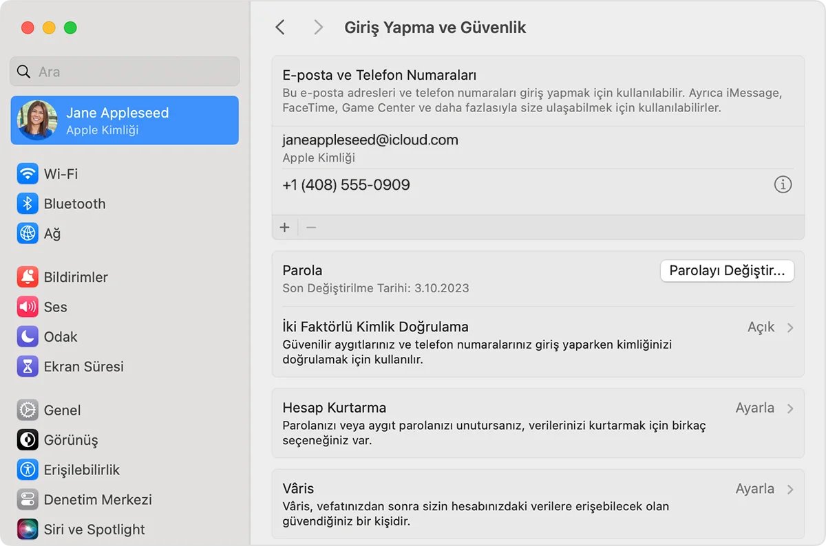The image size is (826, 546).
Task: Zoom window with green button
Action: coord(70,28)
